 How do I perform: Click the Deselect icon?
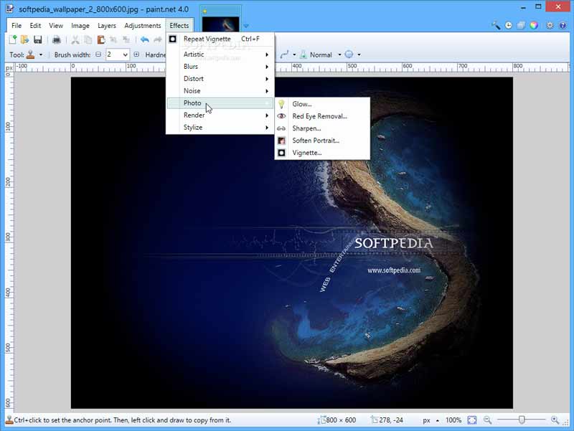pos(126,39)
